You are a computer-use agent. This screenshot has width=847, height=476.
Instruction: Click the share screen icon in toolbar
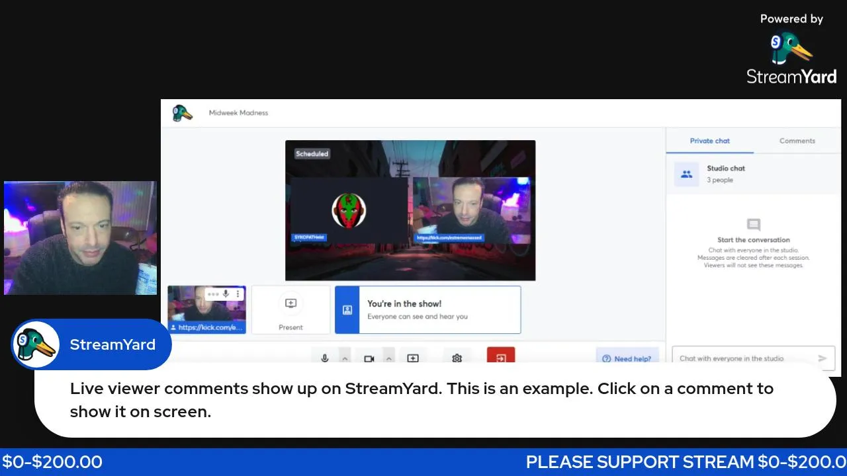coord(413,358)
